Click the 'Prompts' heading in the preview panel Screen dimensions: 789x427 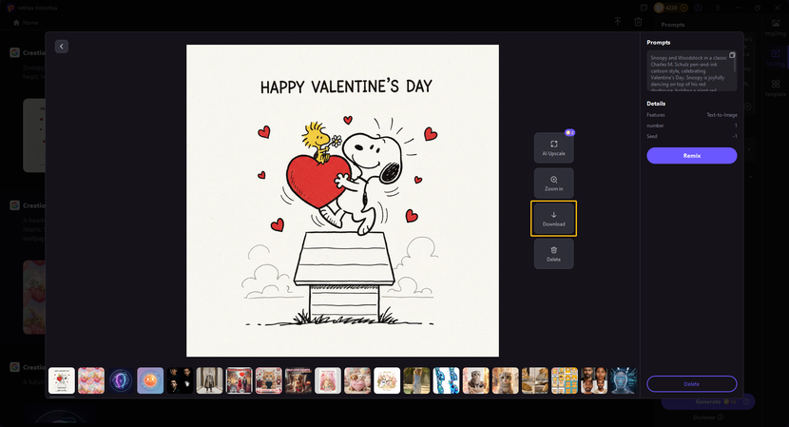658,42
